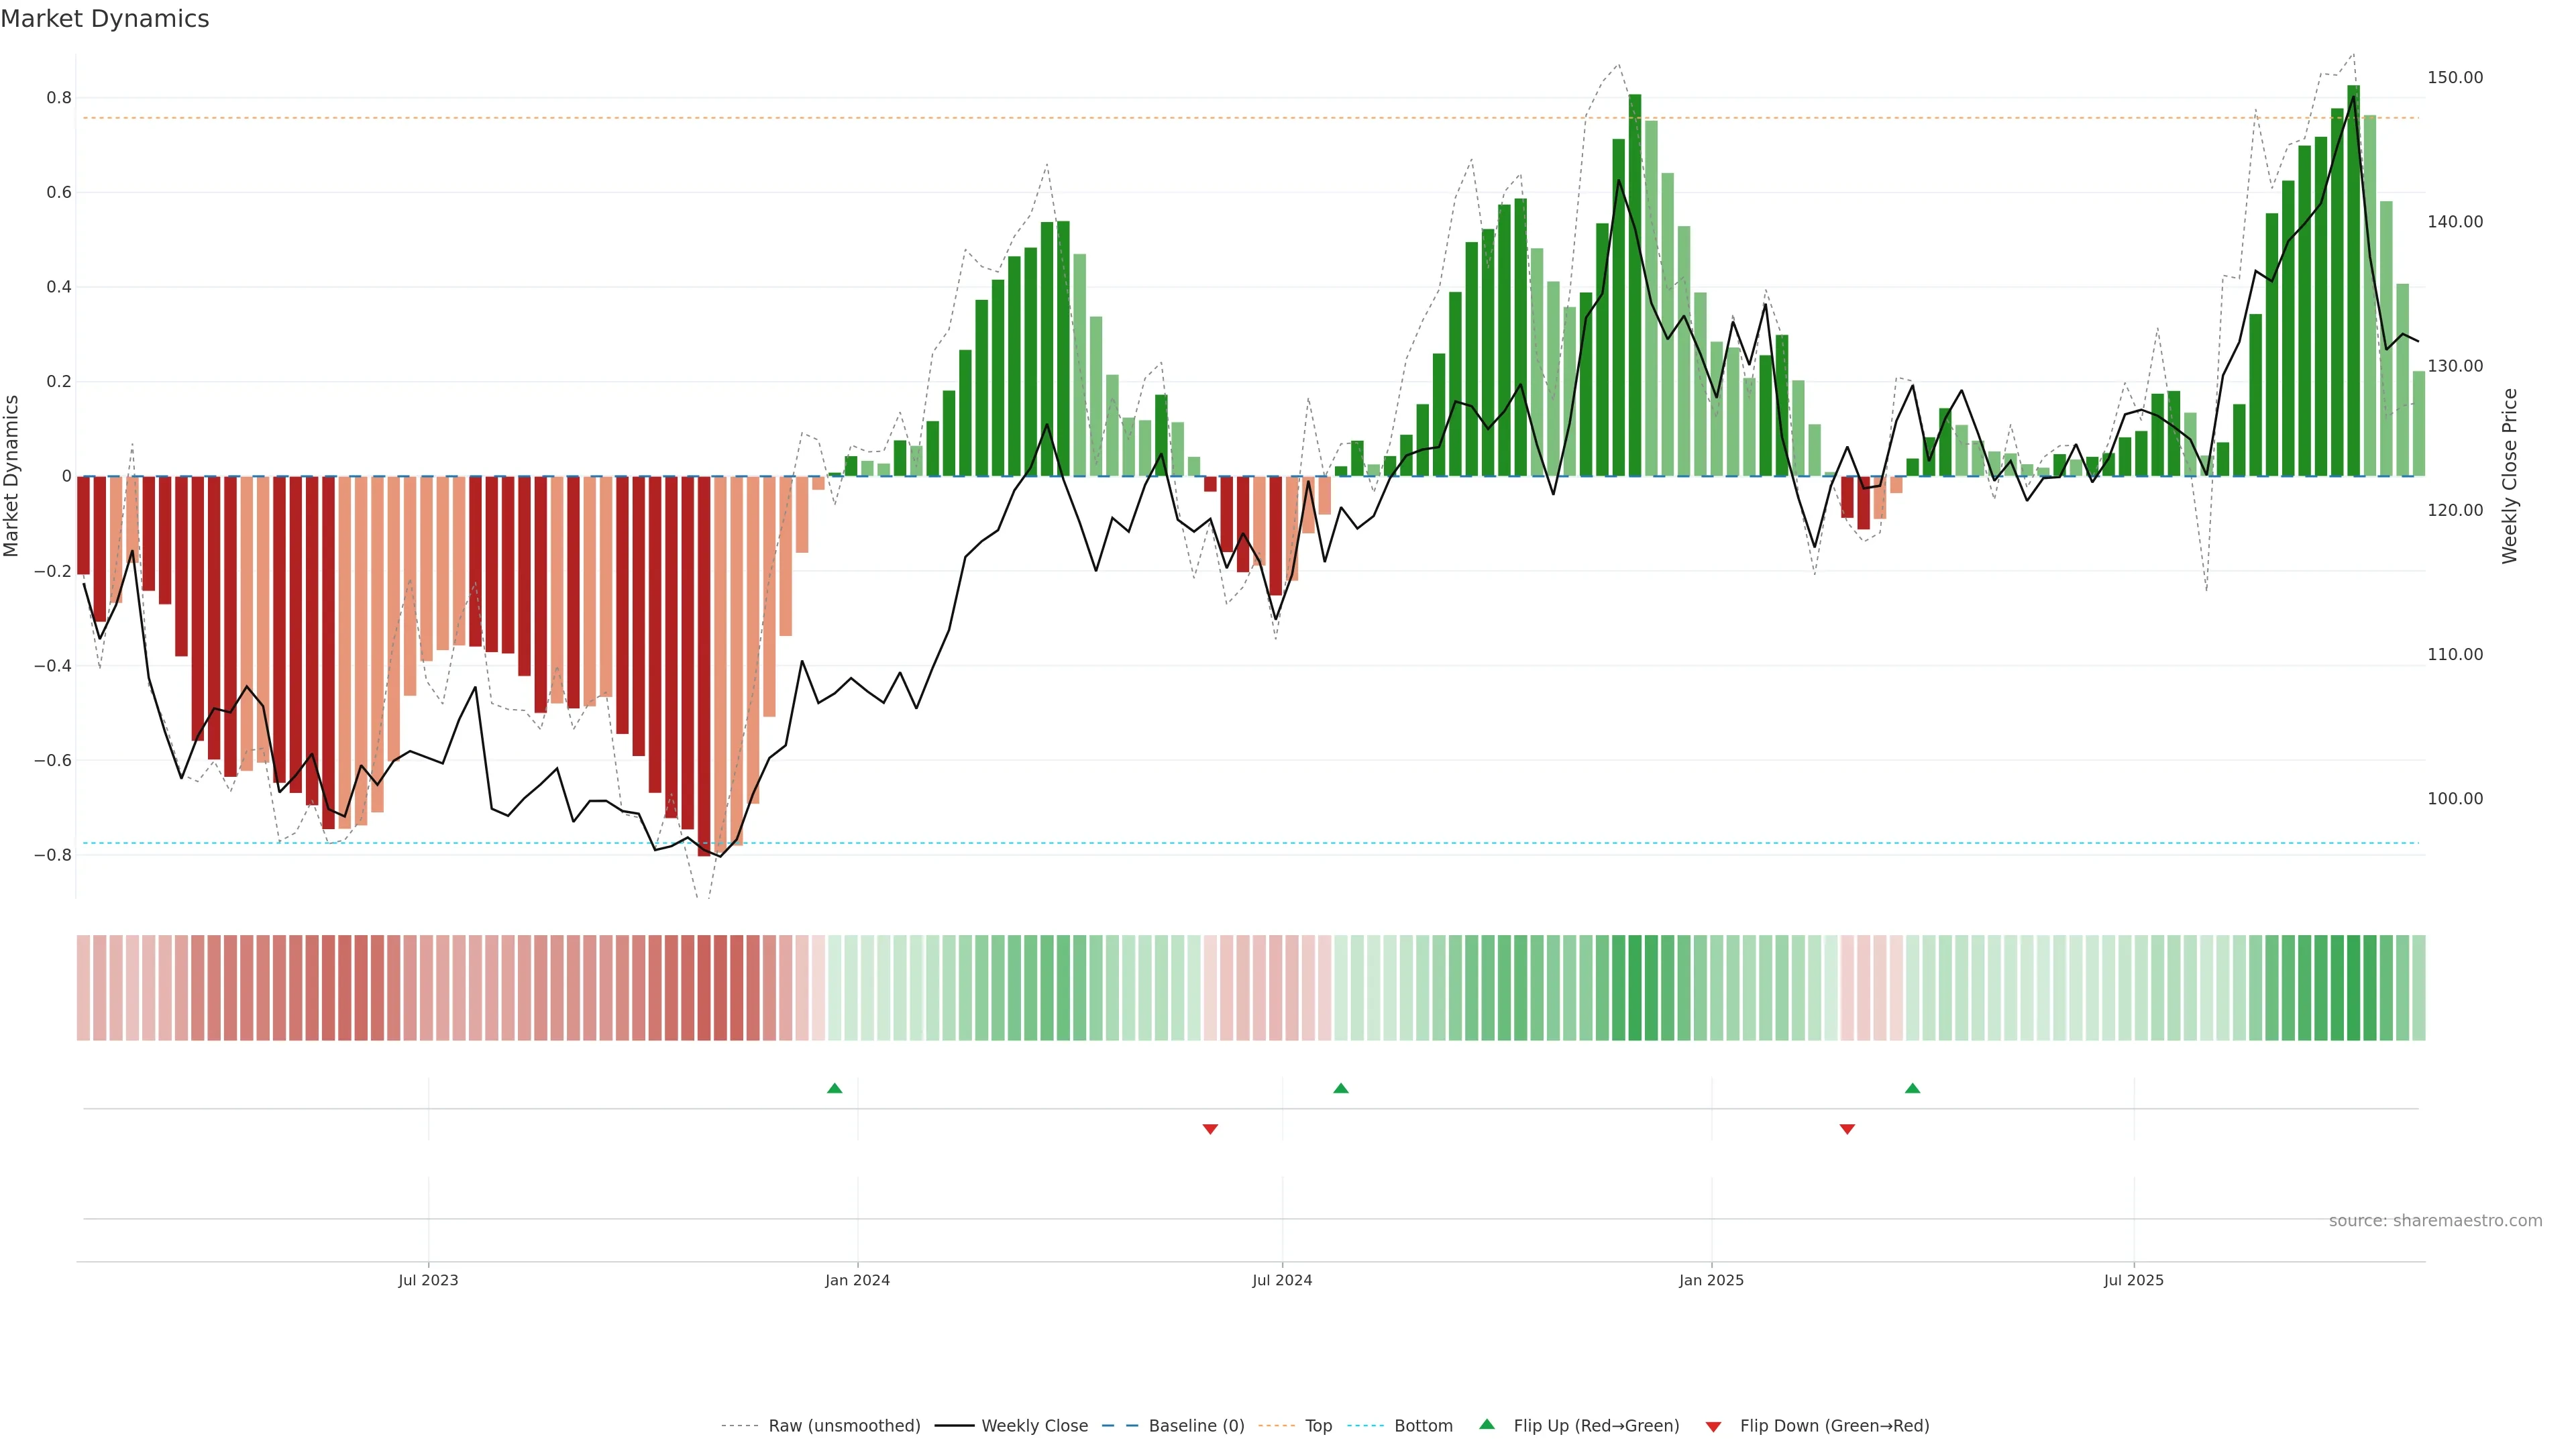
Task: Click the green Flip Up marker after Jul 2024
Action: point(1341,1088)
